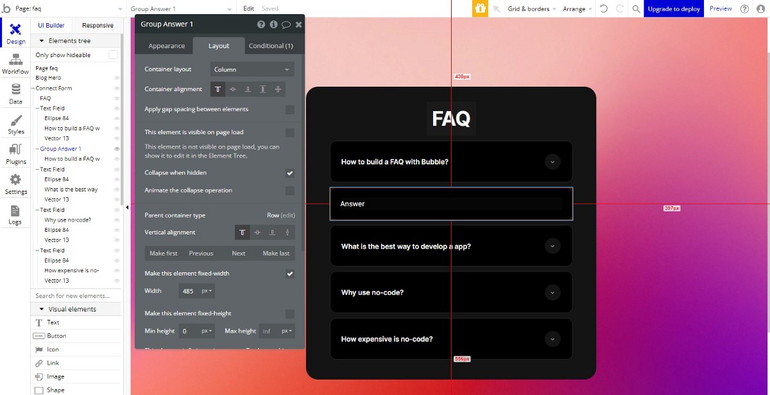
Task: Open the Styles section
Action: (x=15, y=124)
